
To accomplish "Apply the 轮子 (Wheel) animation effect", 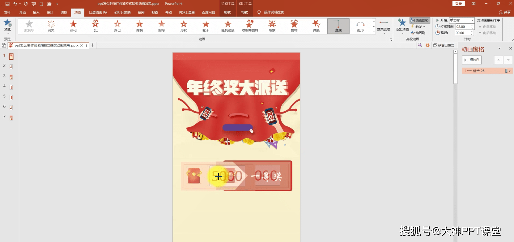I will [206, 26].
